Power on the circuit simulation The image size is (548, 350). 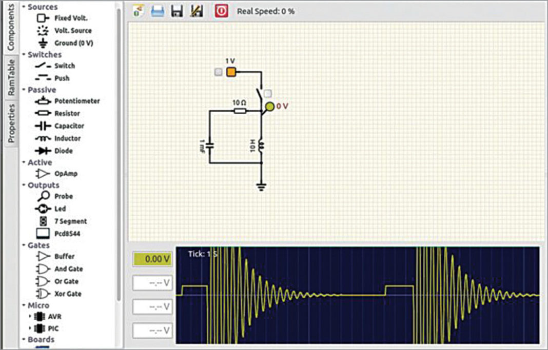(x=221, y=11)
